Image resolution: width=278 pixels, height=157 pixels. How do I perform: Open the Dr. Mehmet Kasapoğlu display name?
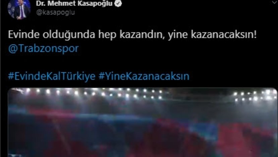click(74, 3)
